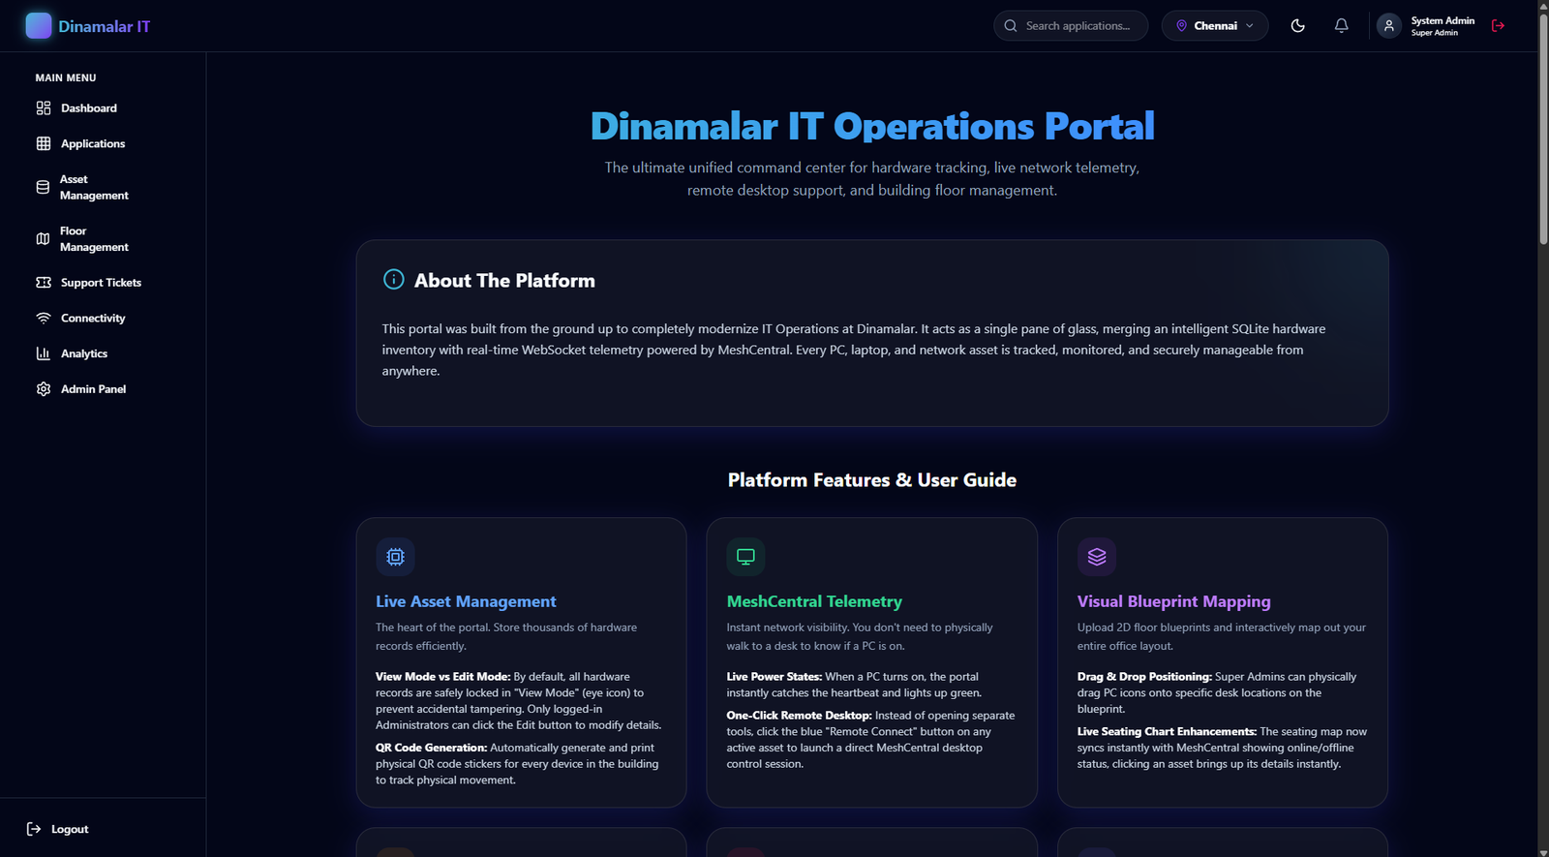The height and width of the screenshot is (857, 1549).
Task: Click the MAIN MENU label
Action: click(x=66, y=77)
